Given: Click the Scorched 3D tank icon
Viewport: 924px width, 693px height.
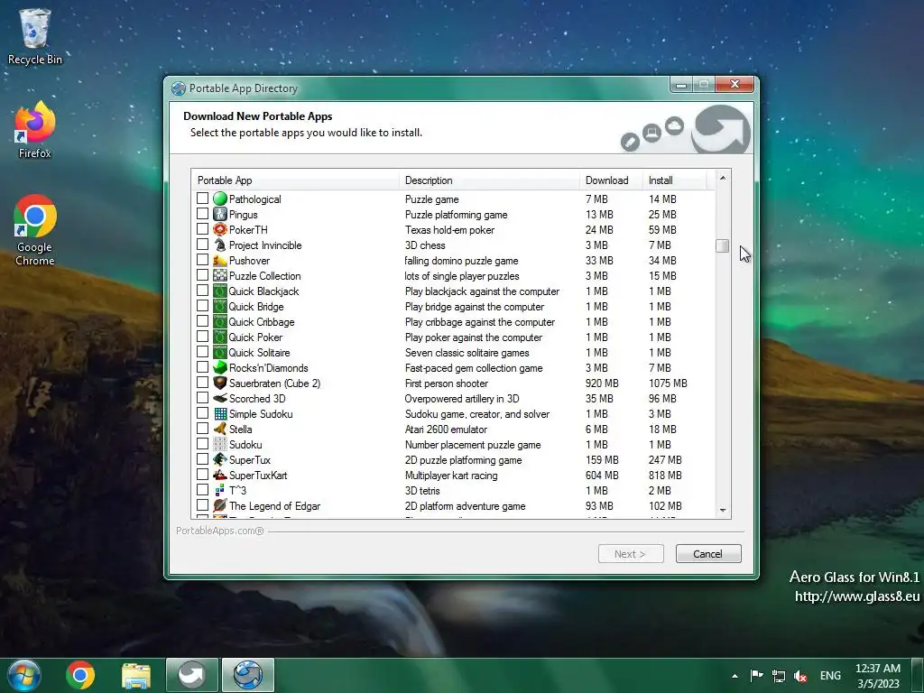Looking at the screenshot, I should pyautogui.click(x=220, y=398).
